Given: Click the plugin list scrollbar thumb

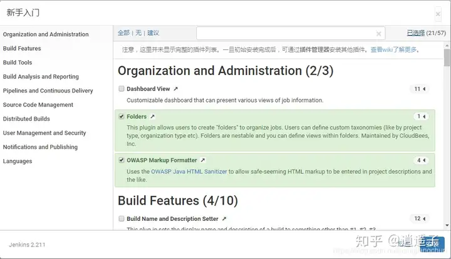Looking at the screenshot, I should (x=447, y=58).
